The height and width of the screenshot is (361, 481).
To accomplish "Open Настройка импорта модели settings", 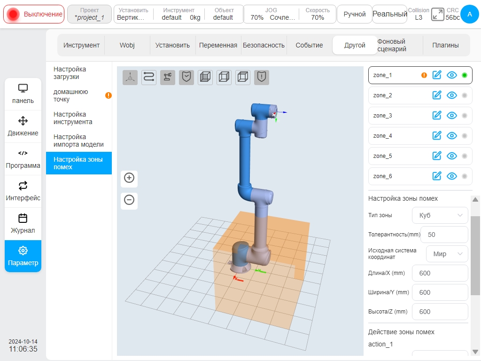I will point(79,141).
